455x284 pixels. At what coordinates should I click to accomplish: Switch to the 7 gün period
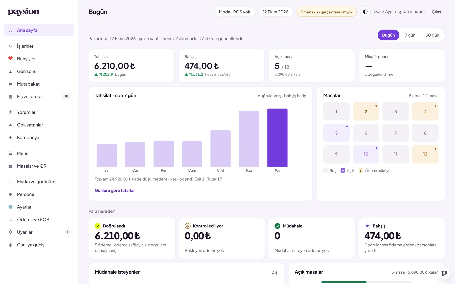[x=410, y=35]
